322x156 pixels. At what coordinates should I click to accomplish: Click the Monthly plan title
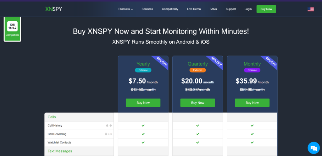252,64
